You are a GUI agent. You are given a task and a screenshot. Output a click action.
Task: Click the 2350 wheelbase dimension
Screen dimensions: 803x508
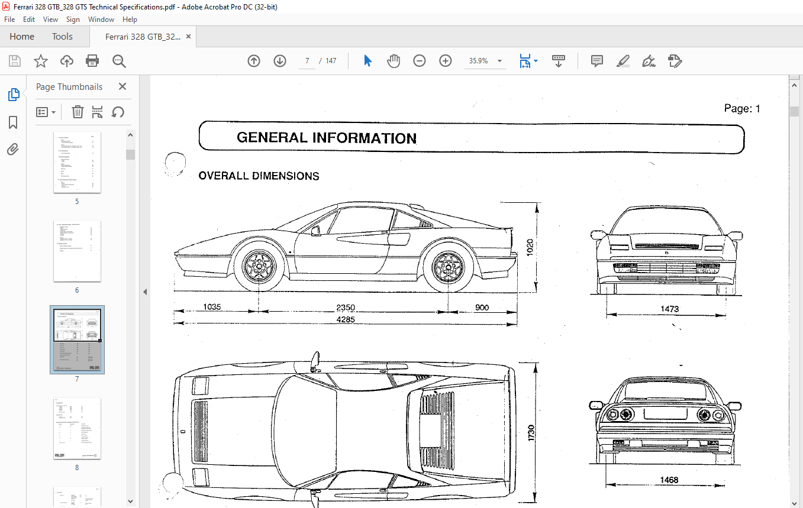click(x=346, y=308)
